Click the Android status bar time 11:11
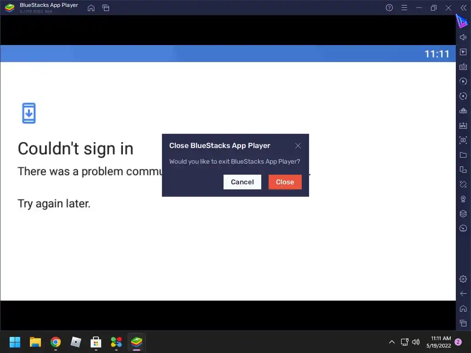 click(x=437, y=54)
